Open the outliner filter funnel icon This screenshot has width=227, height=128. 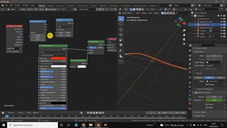(222, 9)
